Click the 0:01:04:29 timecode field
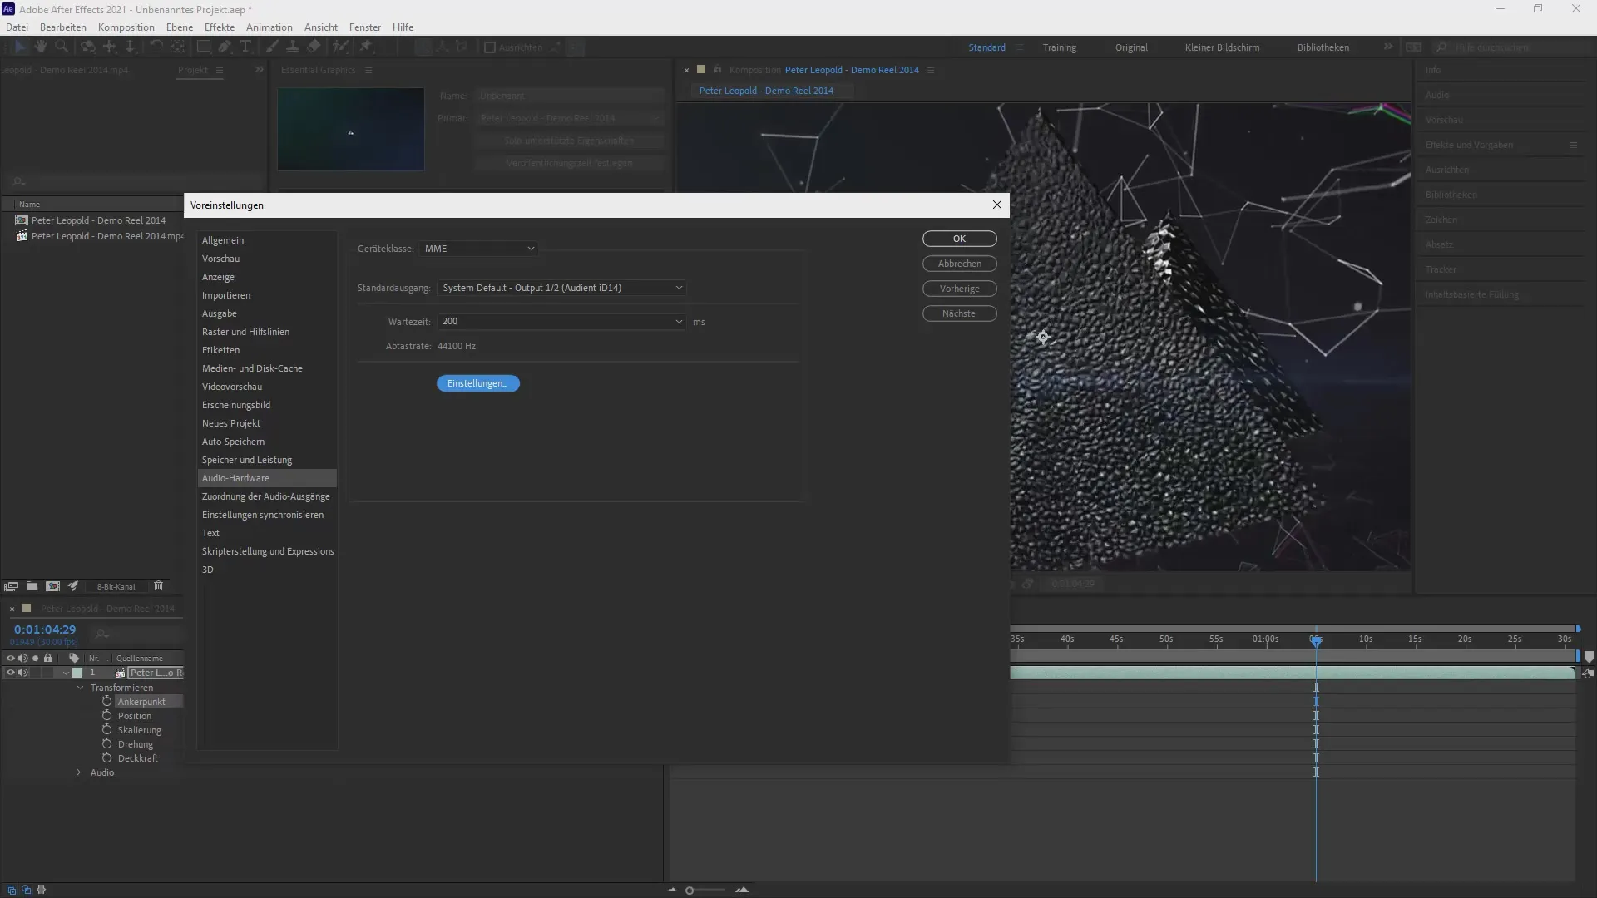Viewport: 1597px width, 898px height. [45, 629]
